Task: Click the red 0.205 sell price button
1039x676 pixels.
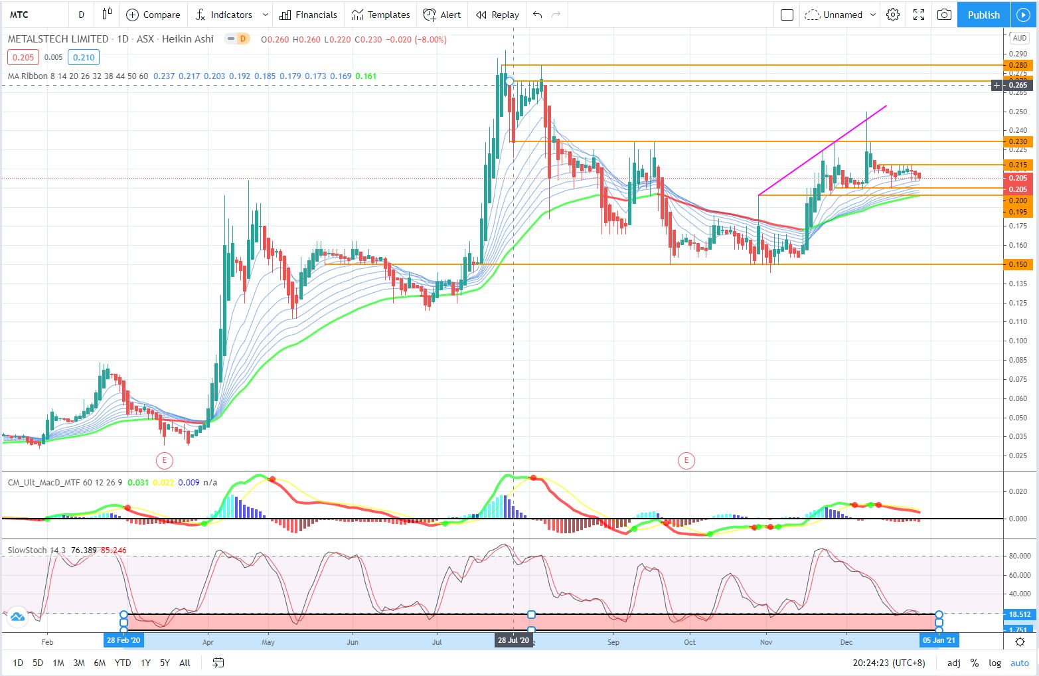Action: click(23, 58)
